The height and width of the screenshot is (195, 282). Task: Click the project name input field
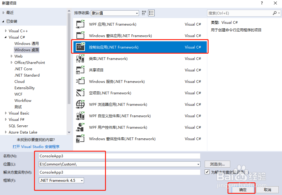[x=119, y=156]
